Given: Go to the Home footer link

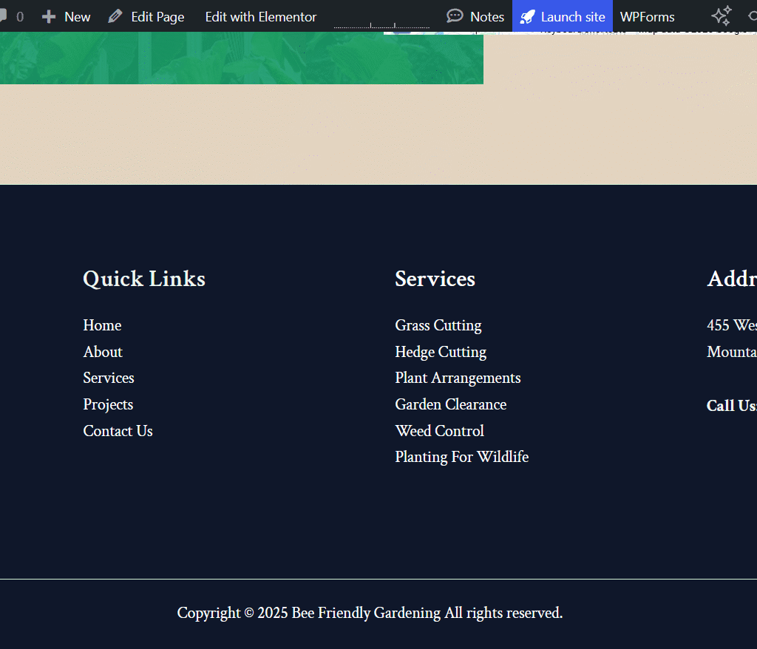Looking at the screenshot, I should tap(102, 325).
